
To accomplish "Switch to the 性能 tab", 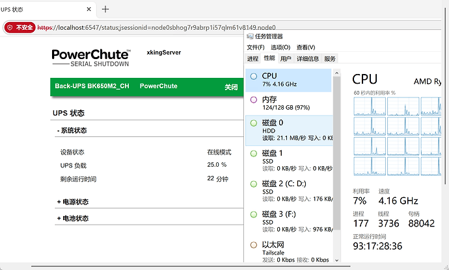I will pyautogui.click(x=269, y=58).
